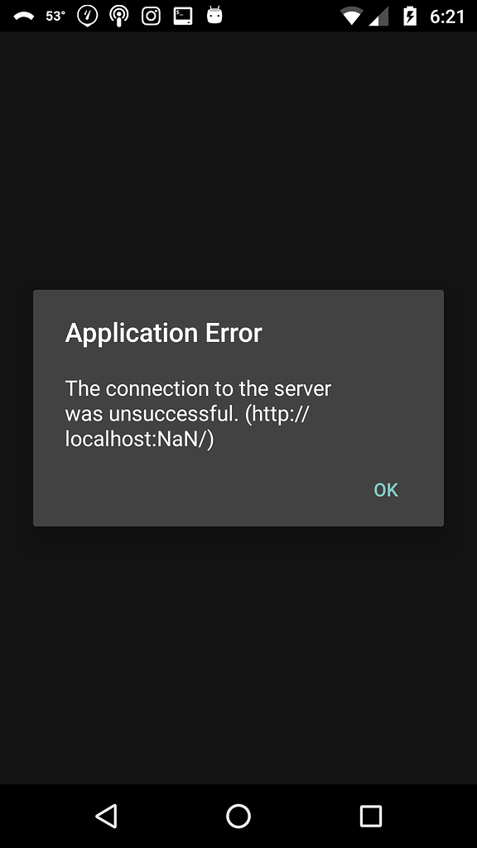
Task: Tap the 6:21 clock in status bar
Action: [447, 17]
